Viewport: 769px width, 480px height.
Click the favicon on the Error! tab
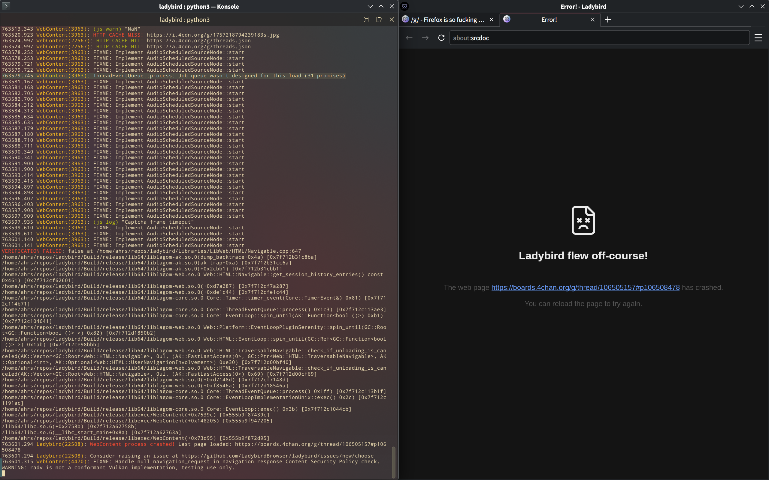click(x=507, y=19)
